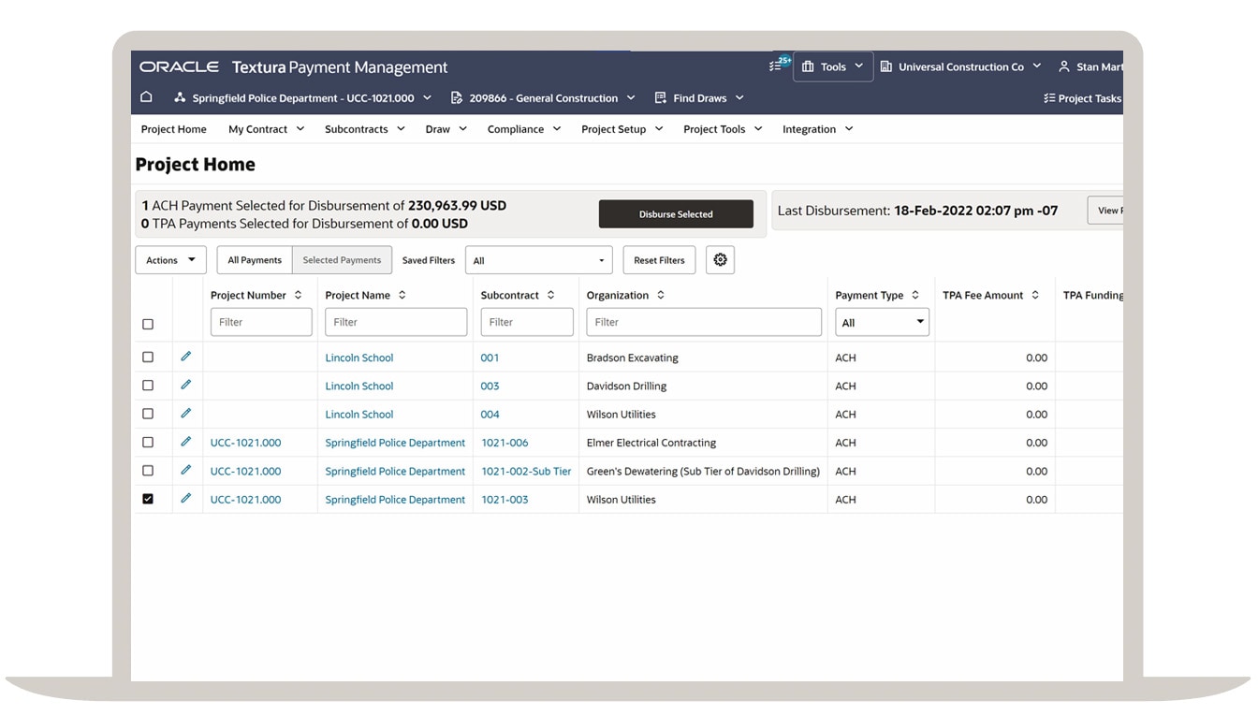This screenshot has height=715, width=1258.
Task: Click the pencil edit icon on Bradson Excavating row
Action: [185, 357]
